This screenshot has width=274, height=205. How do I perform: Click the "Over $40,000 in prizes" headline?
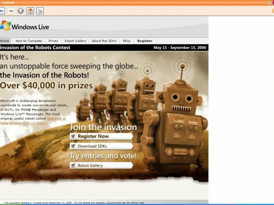tap(47, 85)
